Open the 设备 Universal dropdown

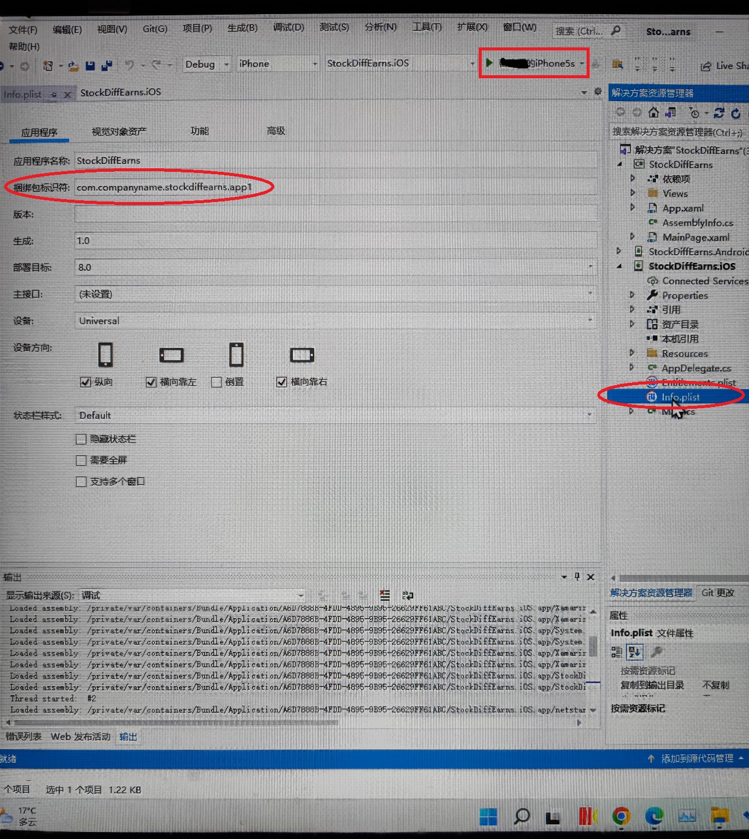590,321
